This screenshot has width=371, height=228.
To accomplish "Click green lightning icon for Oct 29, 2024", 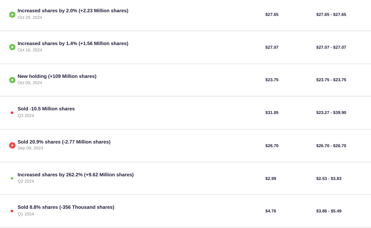I will [12, 15].
